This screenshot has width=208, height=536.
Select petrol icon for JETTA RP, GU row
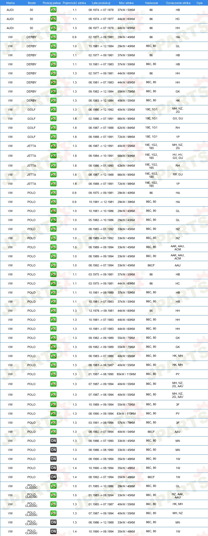point(53,175)
